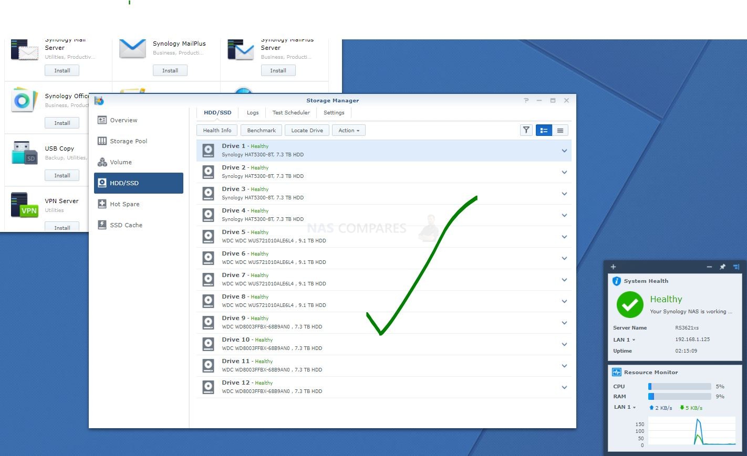
Task: Click the USB Copy package icon
Action: coord(24,153)
